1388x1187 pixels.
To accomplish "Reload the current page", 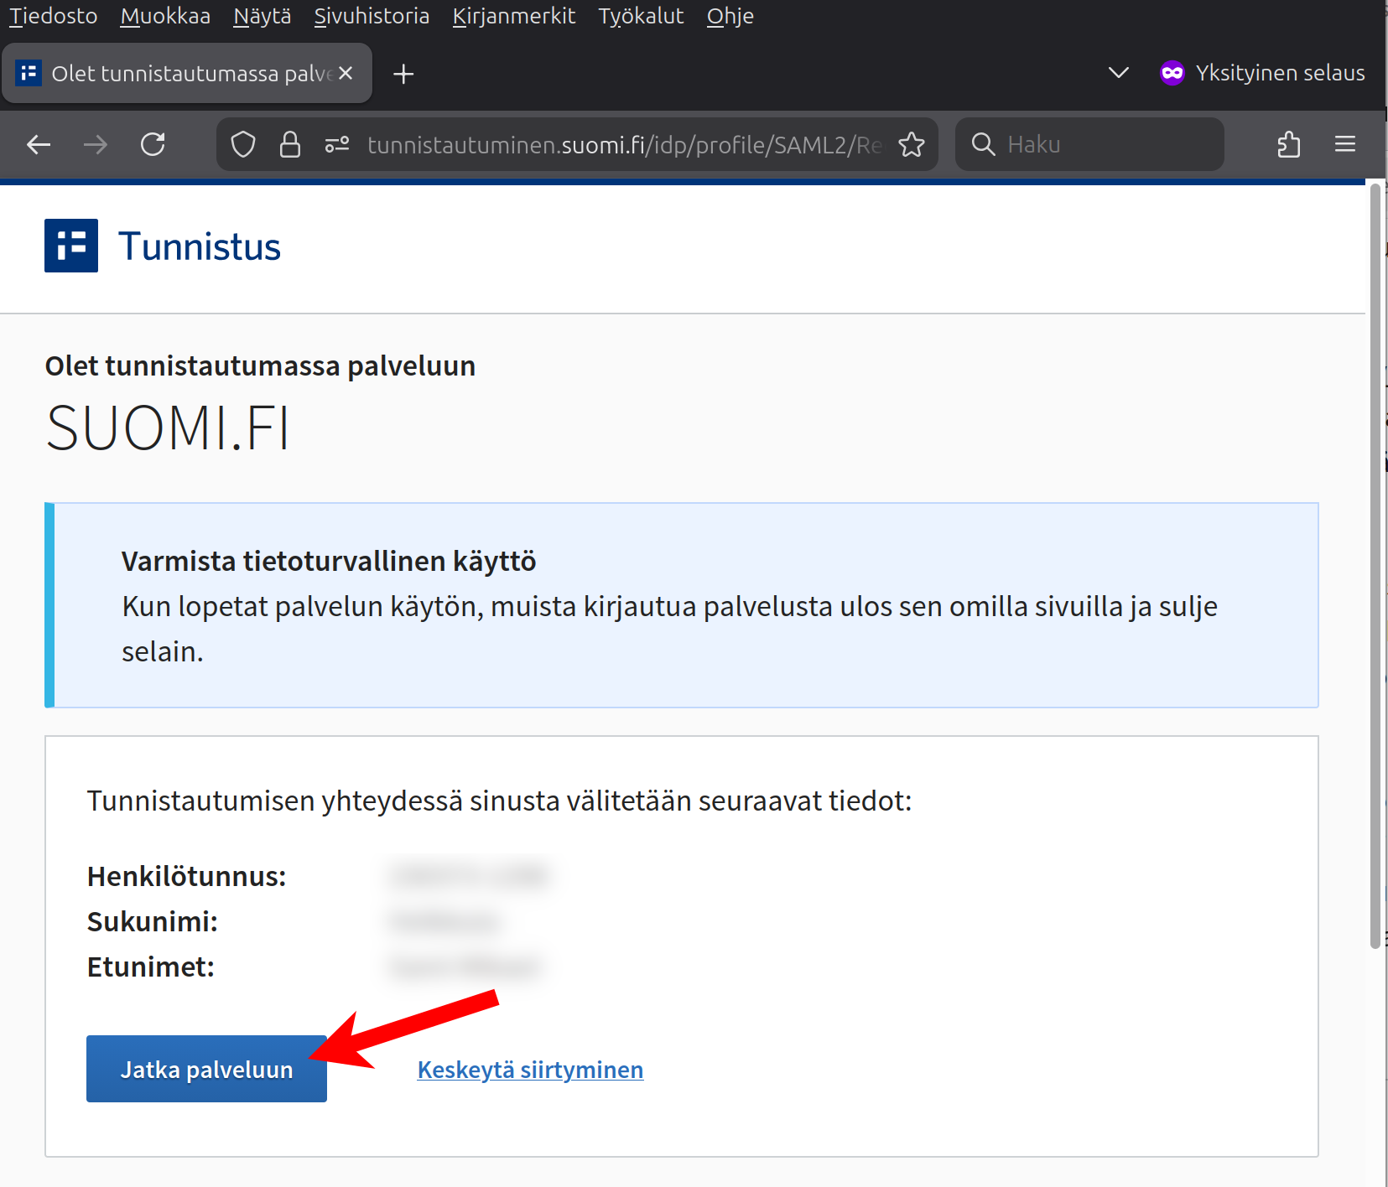I will pos(153,145).
